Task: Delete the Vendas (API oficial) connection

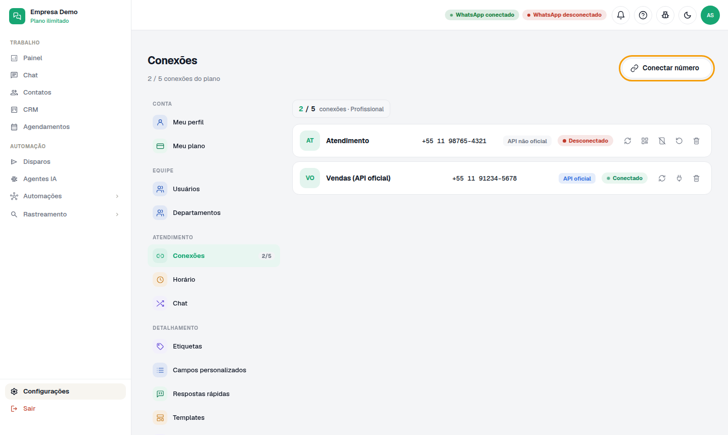Action: point(696,179)
